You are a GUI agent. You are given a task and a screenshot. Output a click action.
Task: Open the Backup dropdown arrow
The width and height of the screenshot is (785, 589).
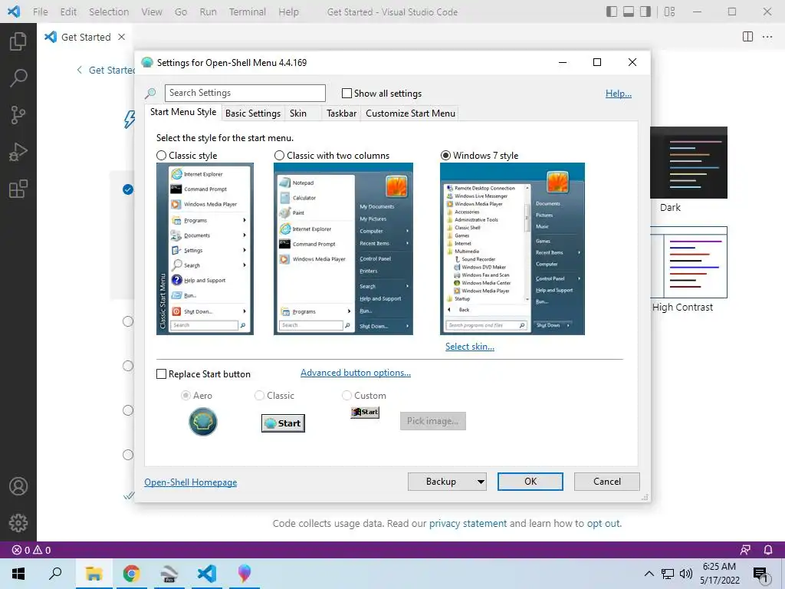click(481, 482)
